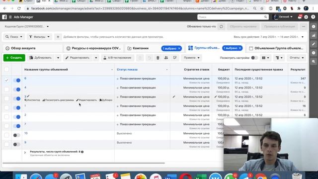The height and width of the screenshot is (179, 318).
Task: Click Посмотреть диаграммы under ad set 3
Action: [x=58, y=100]
